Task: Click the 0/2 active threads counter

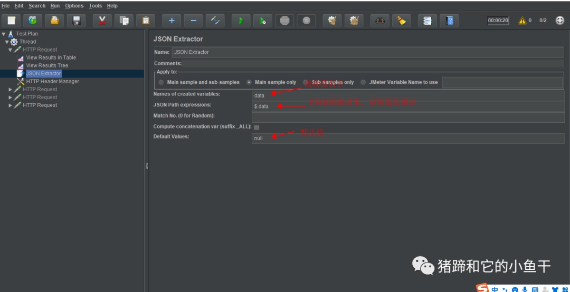Action: [x=543, y=21]
